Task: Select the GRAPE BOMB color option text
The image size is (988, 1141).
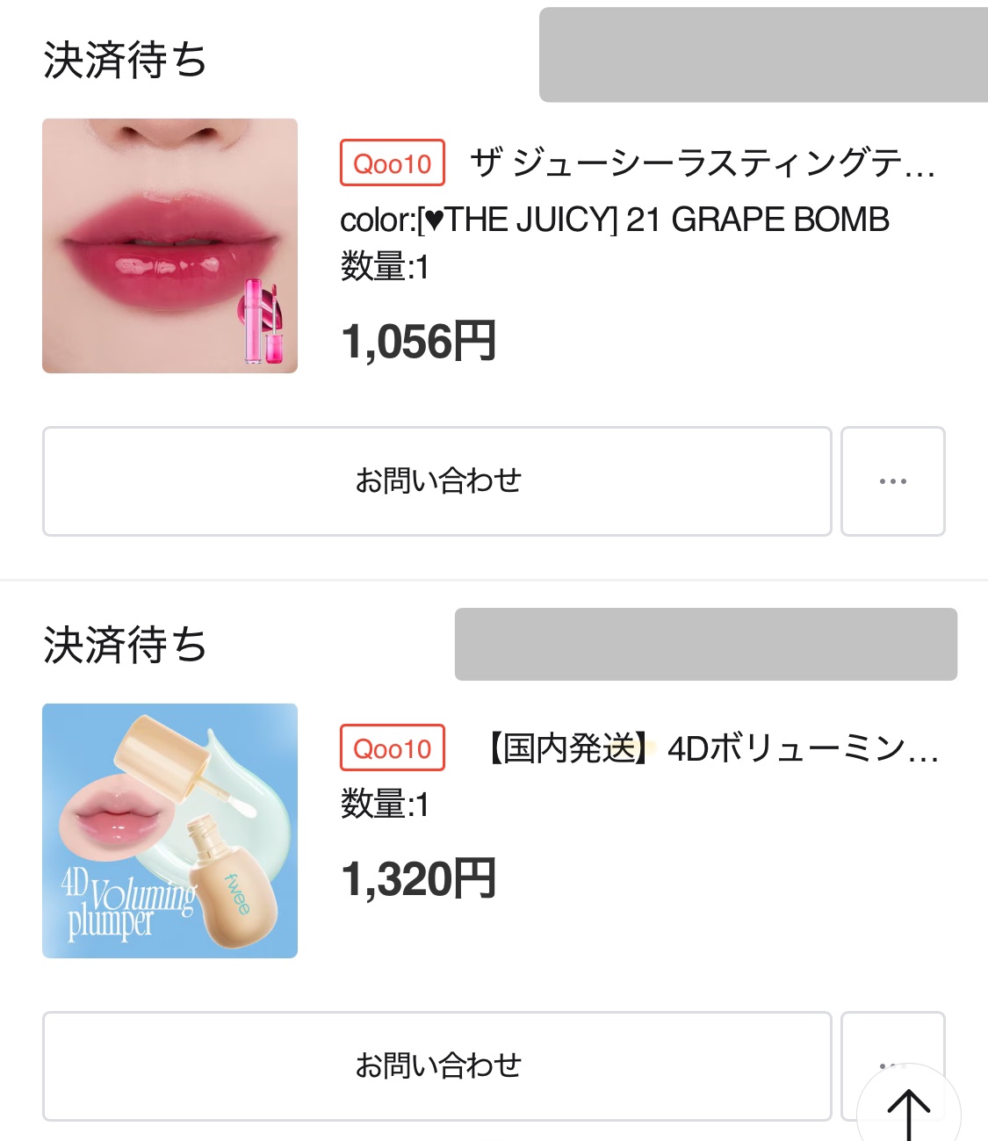Action: [615, 220]
